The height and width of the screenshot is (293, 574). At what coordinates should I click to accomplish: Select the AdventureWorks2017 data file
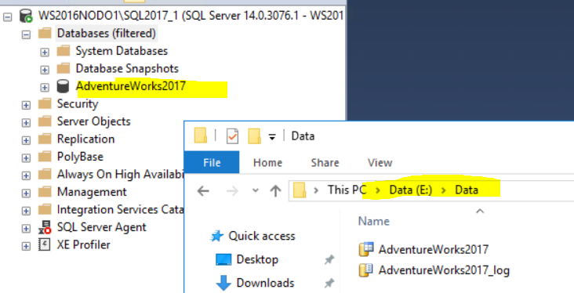[x=423, y=249]
